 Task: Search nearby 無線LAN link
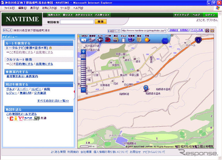[x=25, y=93]
